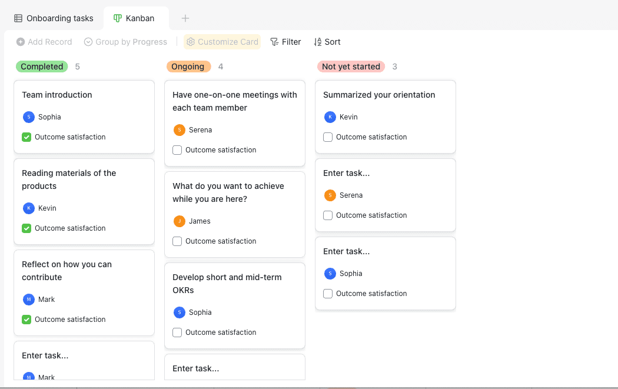Open the Group by Progress dropdown
Screen dimensions: 618x389
click(x=126, y=42)
